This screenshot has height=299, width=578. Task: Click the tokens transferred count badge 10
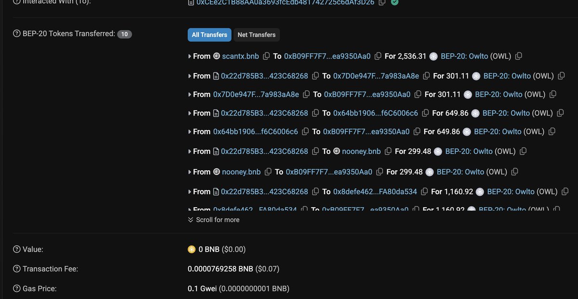124,34
